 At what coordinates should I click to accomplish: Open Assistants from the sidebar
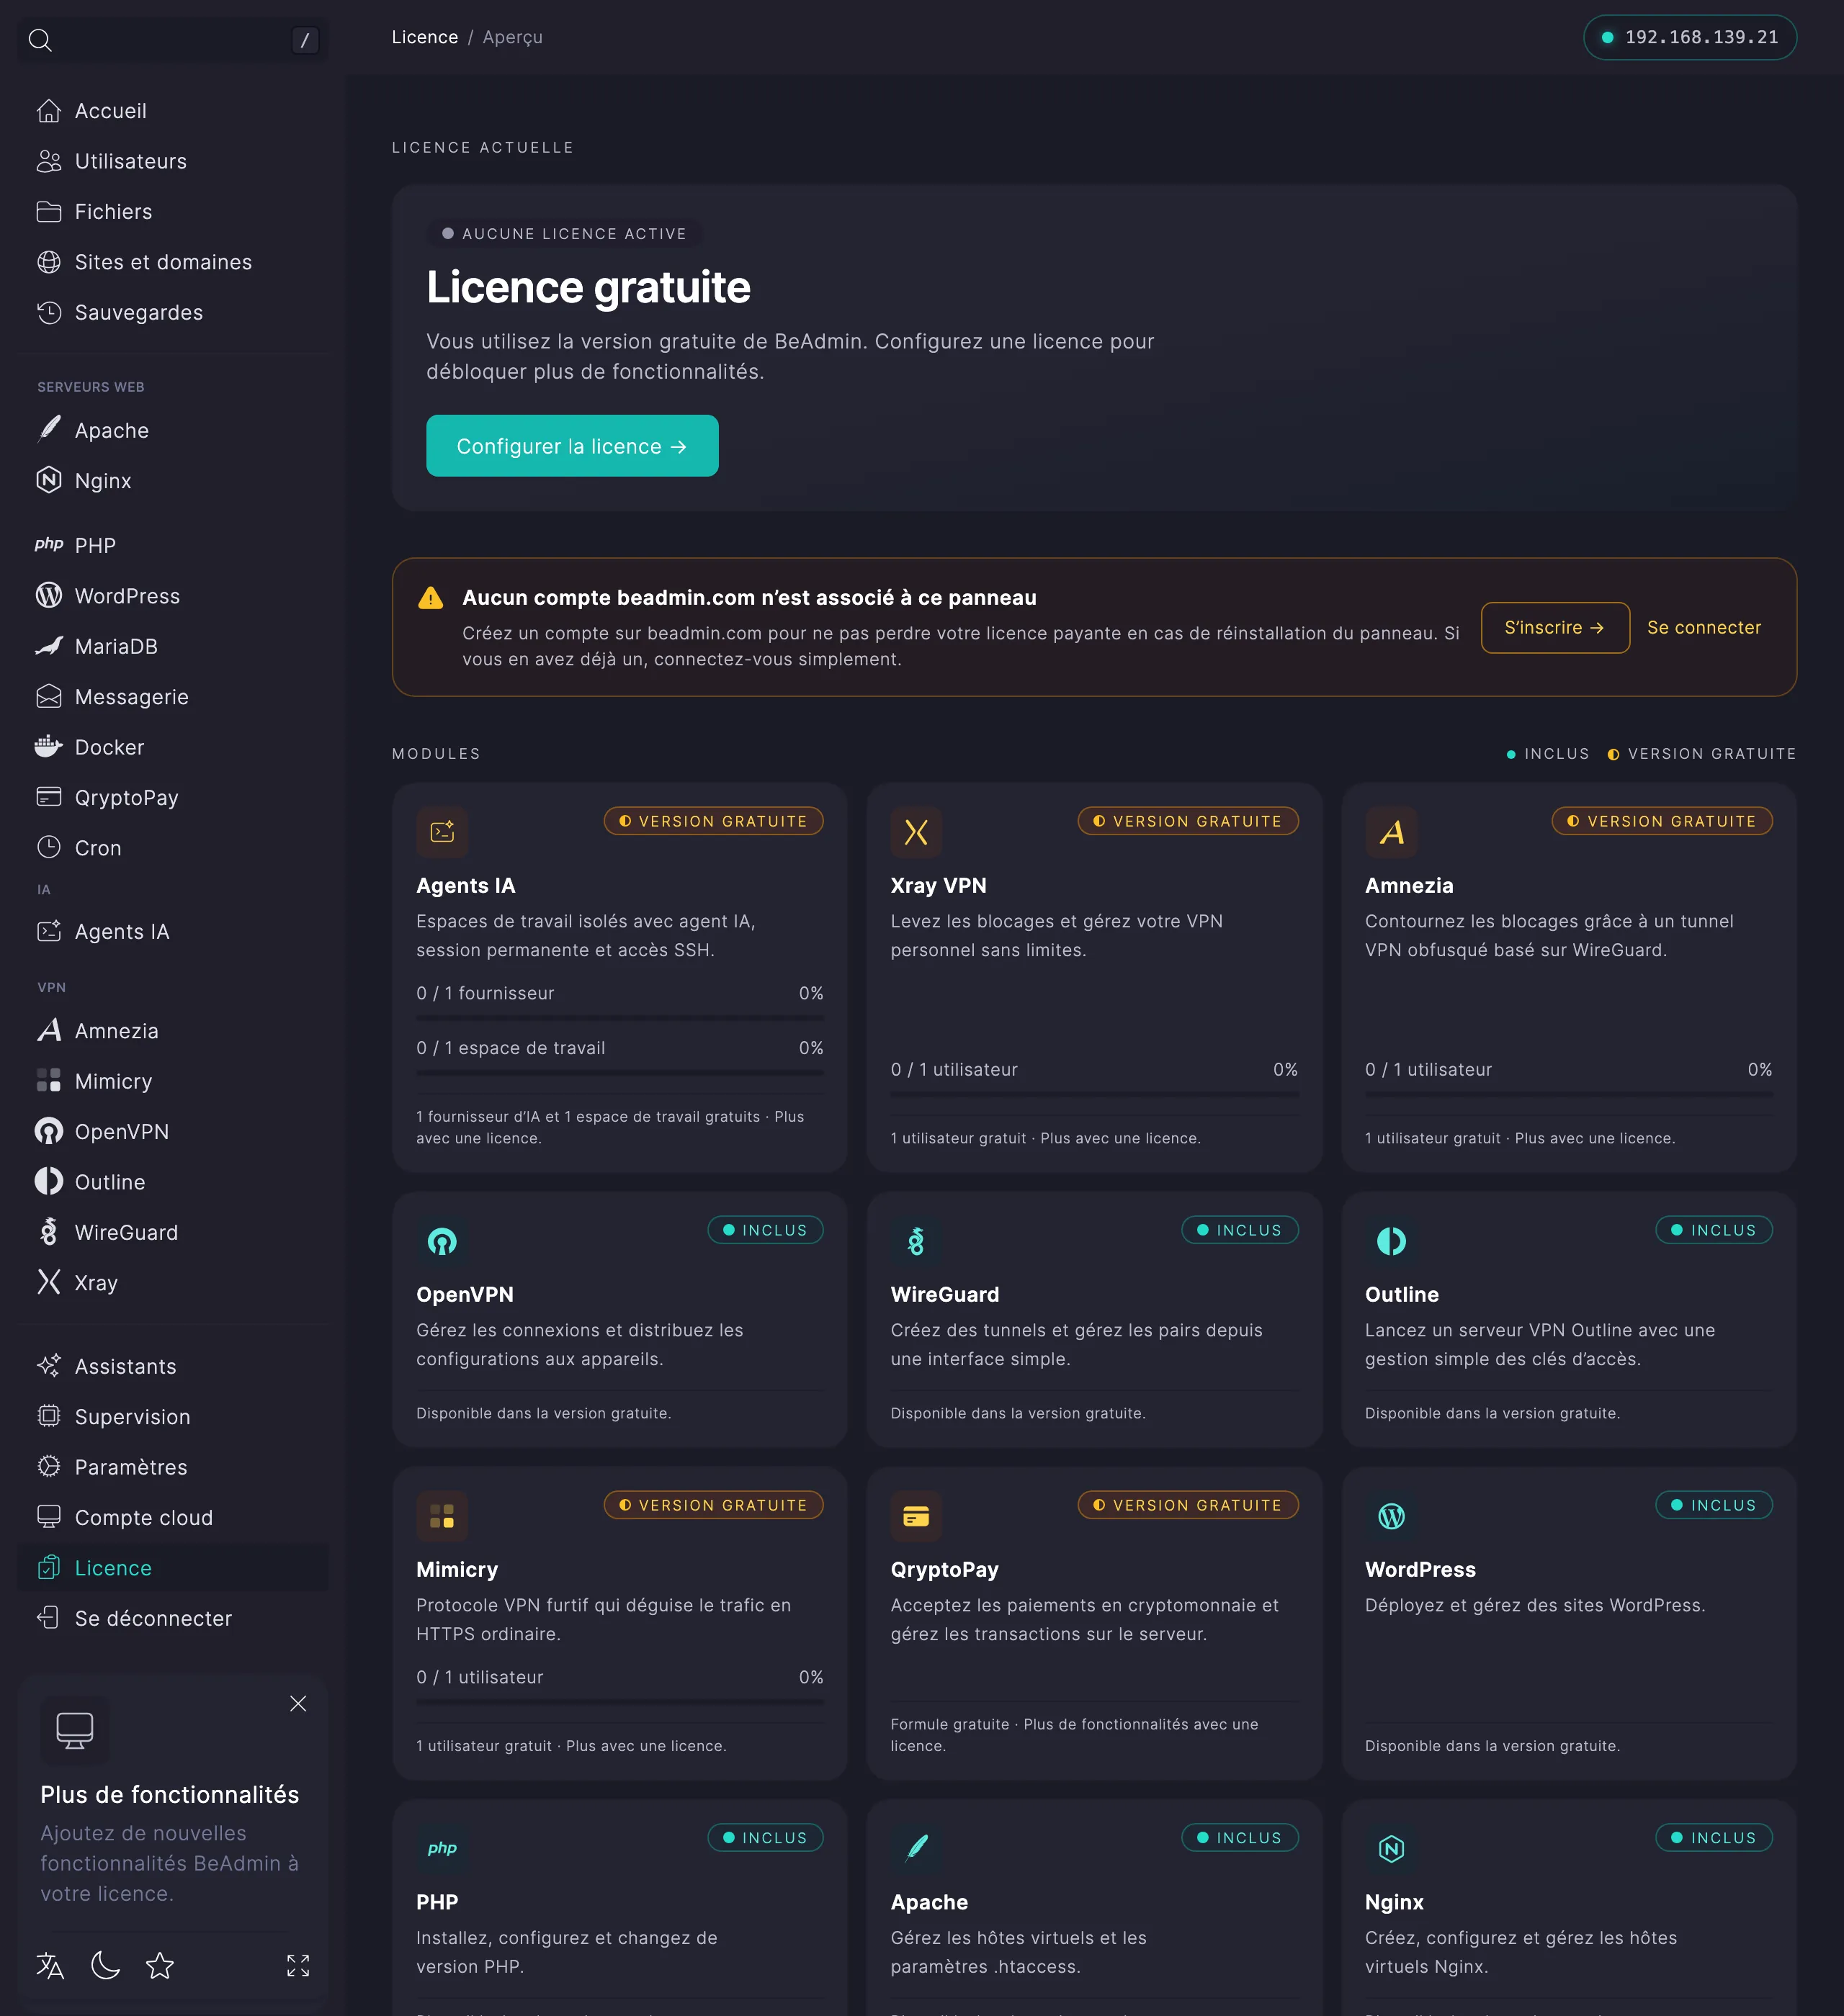[172, 1366]
